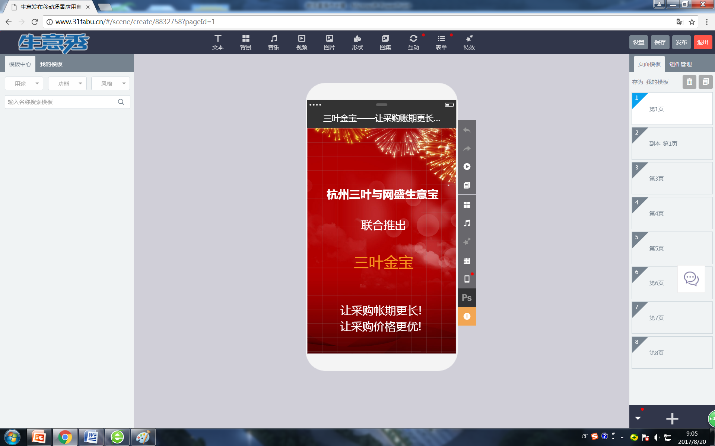Switch to 我的模板 tab
Viewport: 715px width, 446px height.
(51, 64)
